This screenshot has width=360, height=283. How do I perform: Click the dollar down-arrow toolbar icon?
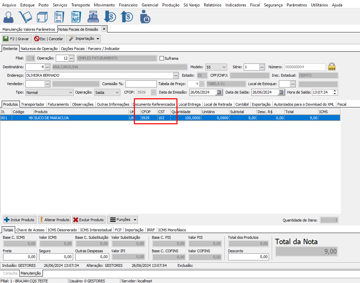(x=110, y=17)
